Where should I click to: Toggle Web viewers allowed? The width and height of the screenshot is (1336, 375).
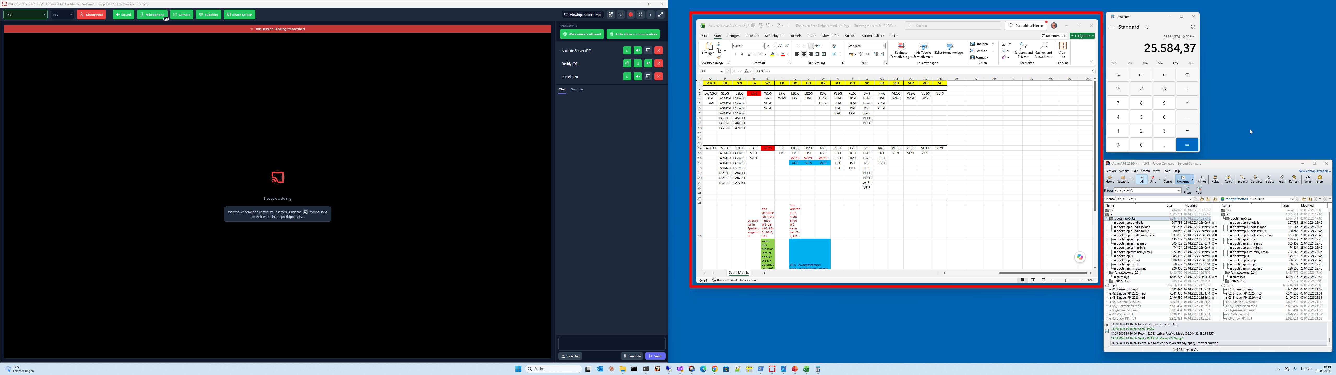pyautogui.click(x=582, y=34)
